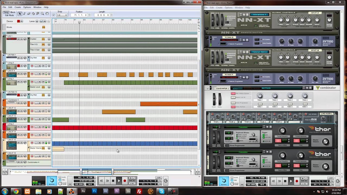Open the automation lane type dropdown beside Lanes

coord(43,21)
